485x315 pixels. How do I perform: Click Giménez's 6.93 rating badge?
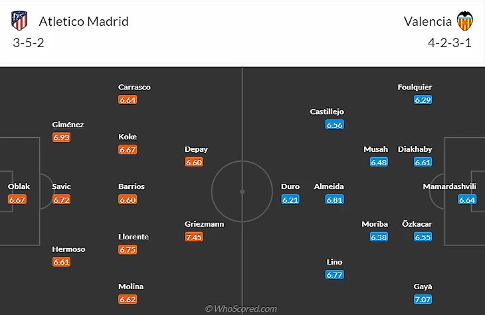tap(61, 137)
